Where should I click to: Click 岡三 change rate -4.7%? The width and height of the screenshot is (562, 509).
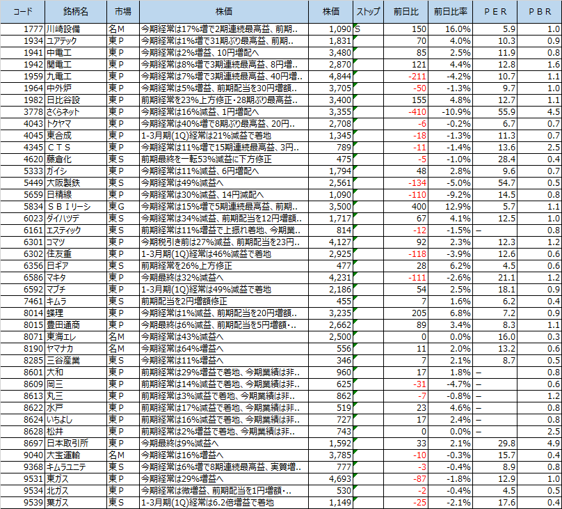451,384
